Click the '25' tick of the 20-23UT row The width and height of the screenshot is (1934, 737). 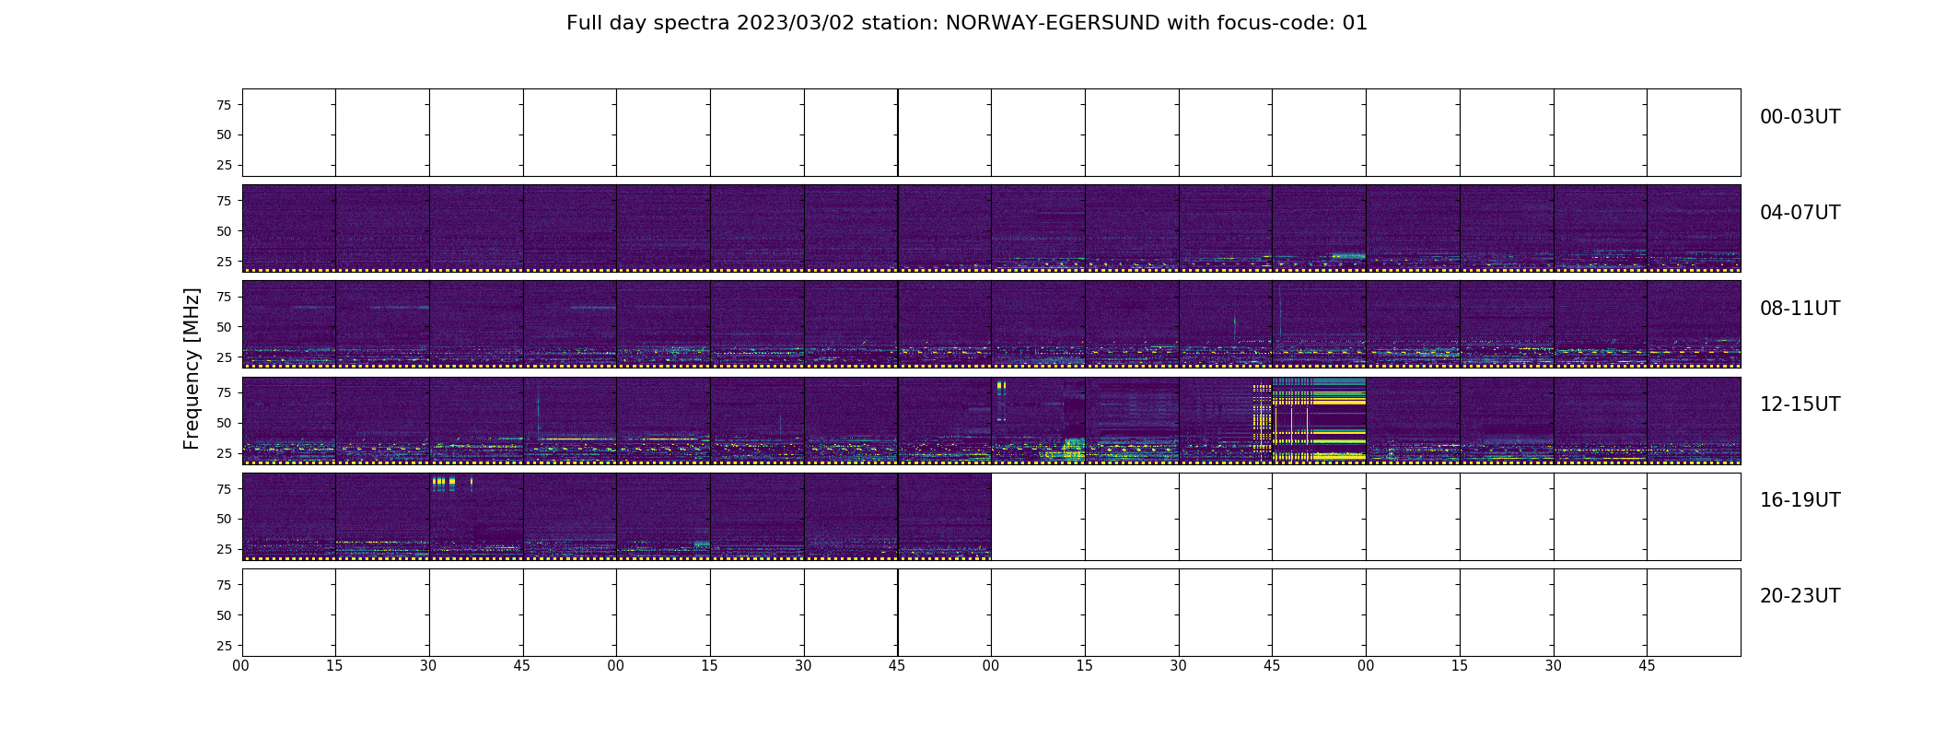pos(224,646)
